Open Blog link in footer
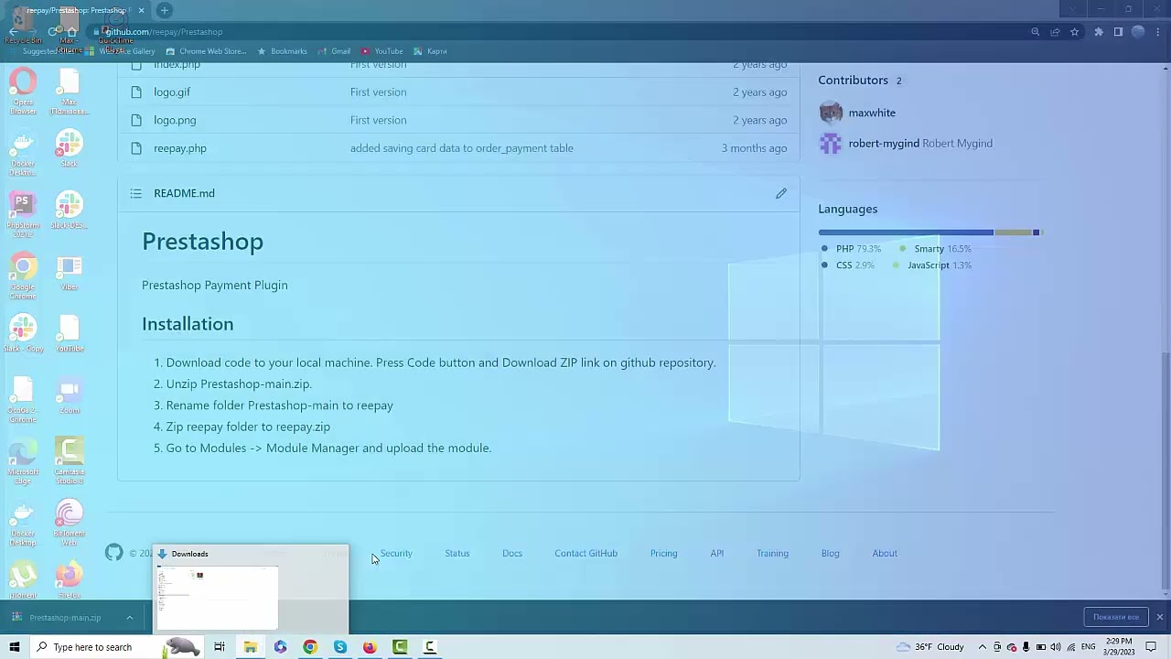1171x659 pixels. point(831,553)
